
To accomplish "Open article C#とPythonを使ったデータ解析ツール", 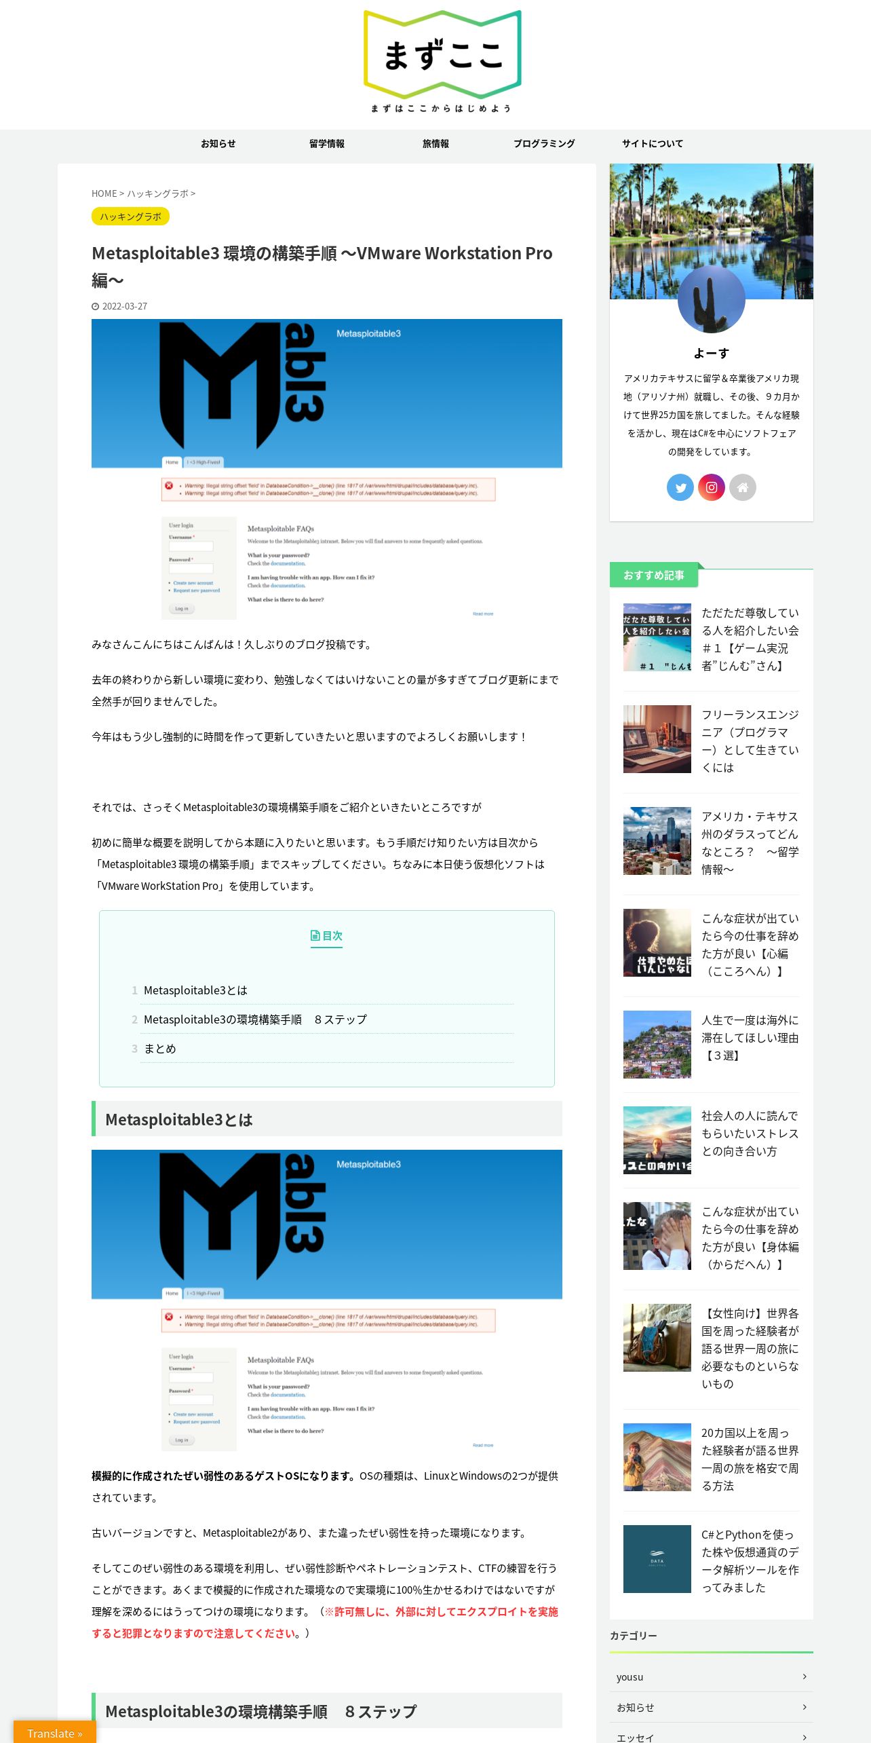I will pyautogui.click(x=750, y=1561).
